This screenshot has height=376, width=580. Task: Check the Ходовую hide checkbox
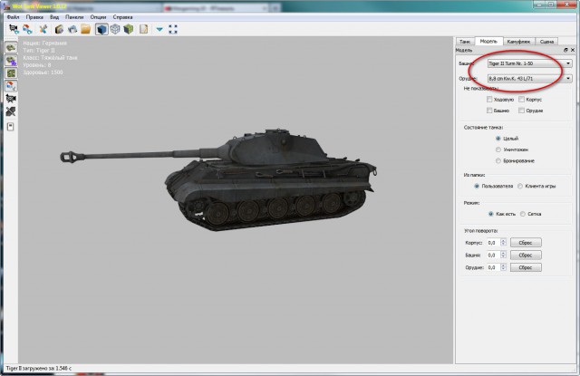pos(489,100)
